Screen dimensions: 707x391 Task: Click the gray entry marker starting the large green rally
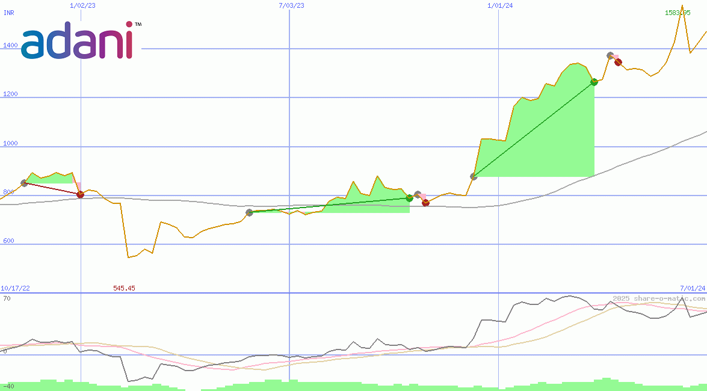click(474, 176)
